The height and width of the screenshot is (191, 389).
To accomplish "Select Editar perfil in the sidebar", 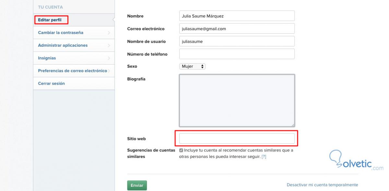I will point(50,20).
